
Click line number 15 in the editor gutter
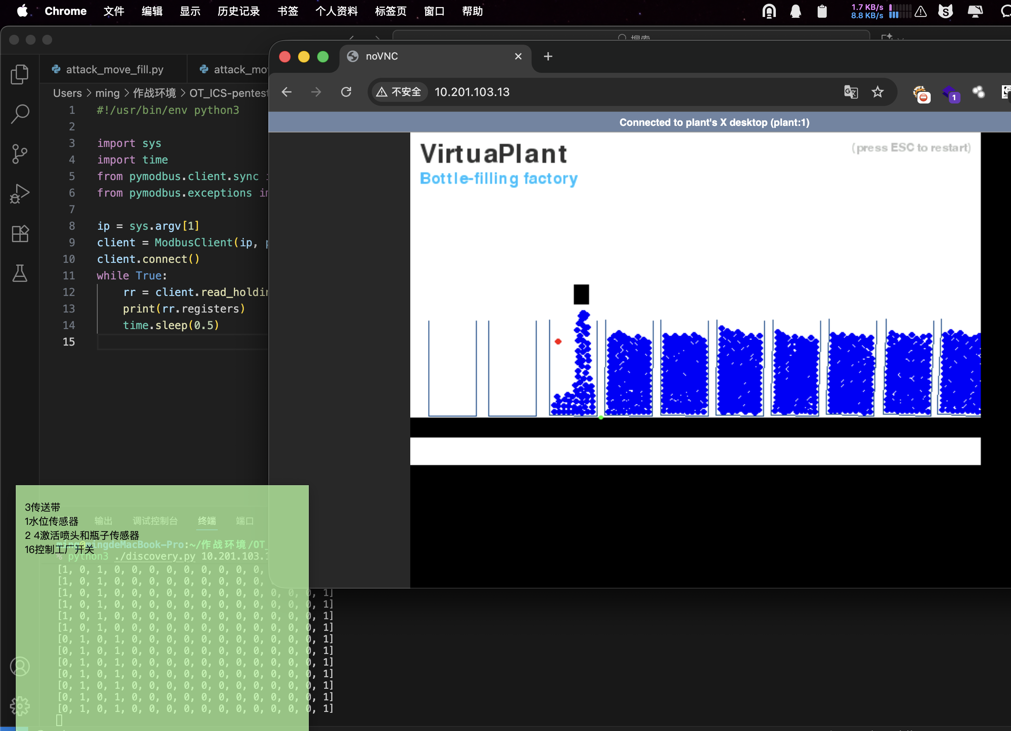[69, 342]
